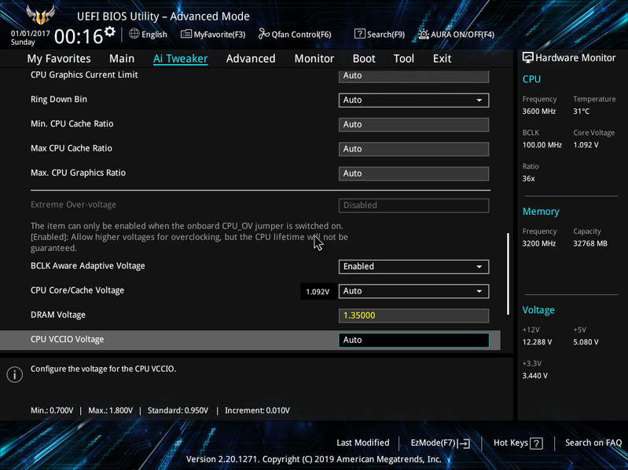Click the Hardware Monitor panel title

[575, 58]
